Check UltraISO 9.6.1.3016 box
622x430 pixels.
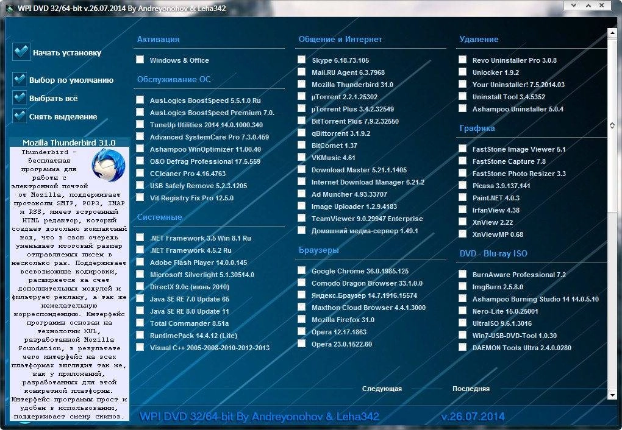pyautogui.click(x=462, y=323)
